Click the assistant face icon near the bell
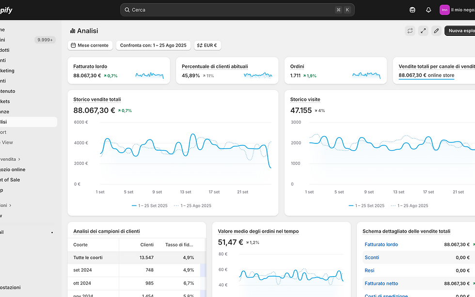 [x=412, y=10]
